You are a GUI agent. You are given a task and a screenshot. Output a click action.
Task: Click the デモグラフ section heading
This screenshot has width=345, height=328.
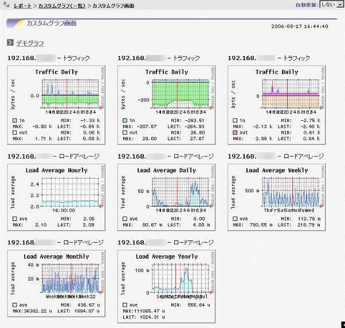pos(30,44)
